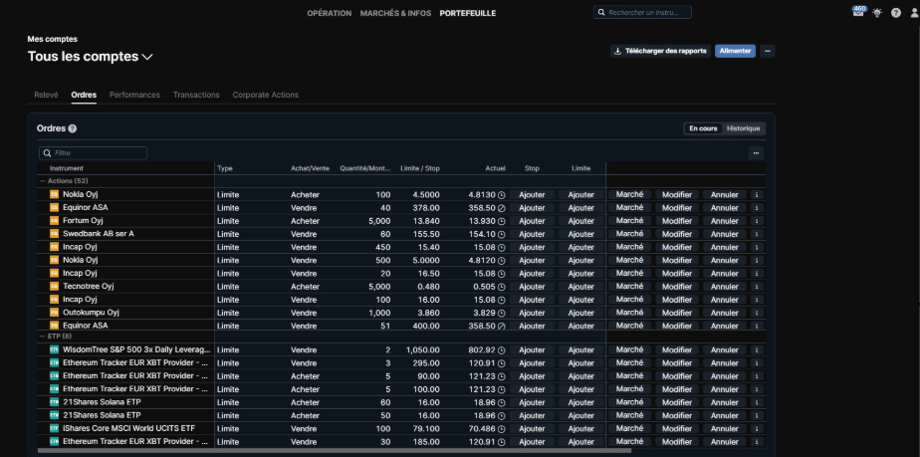920x457 pixels.
Task: Collapse the Actions (52) group
Action: point(43,181)
